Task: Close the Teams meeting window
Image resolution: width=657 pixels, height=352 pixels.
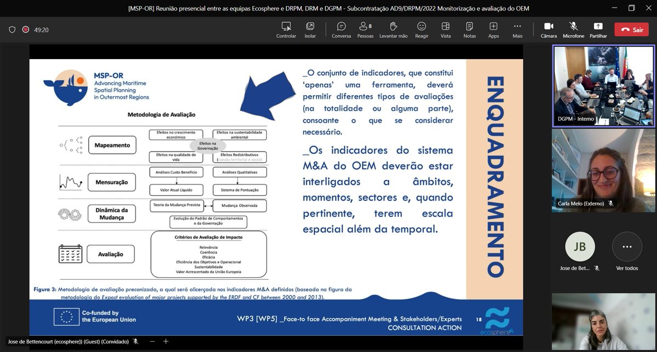Action: point(648,8)
